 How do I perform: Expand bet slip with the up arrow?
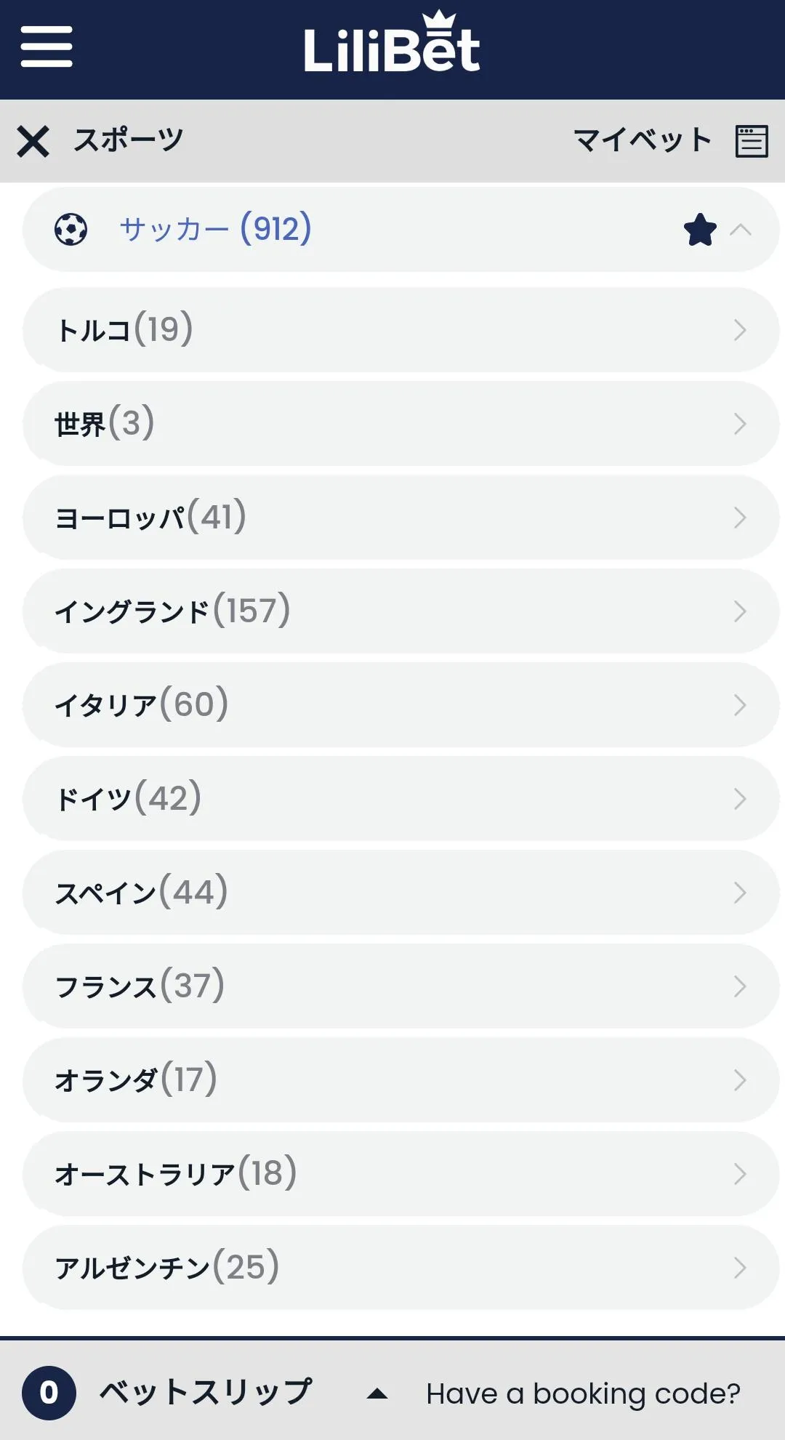point(377,1393)
